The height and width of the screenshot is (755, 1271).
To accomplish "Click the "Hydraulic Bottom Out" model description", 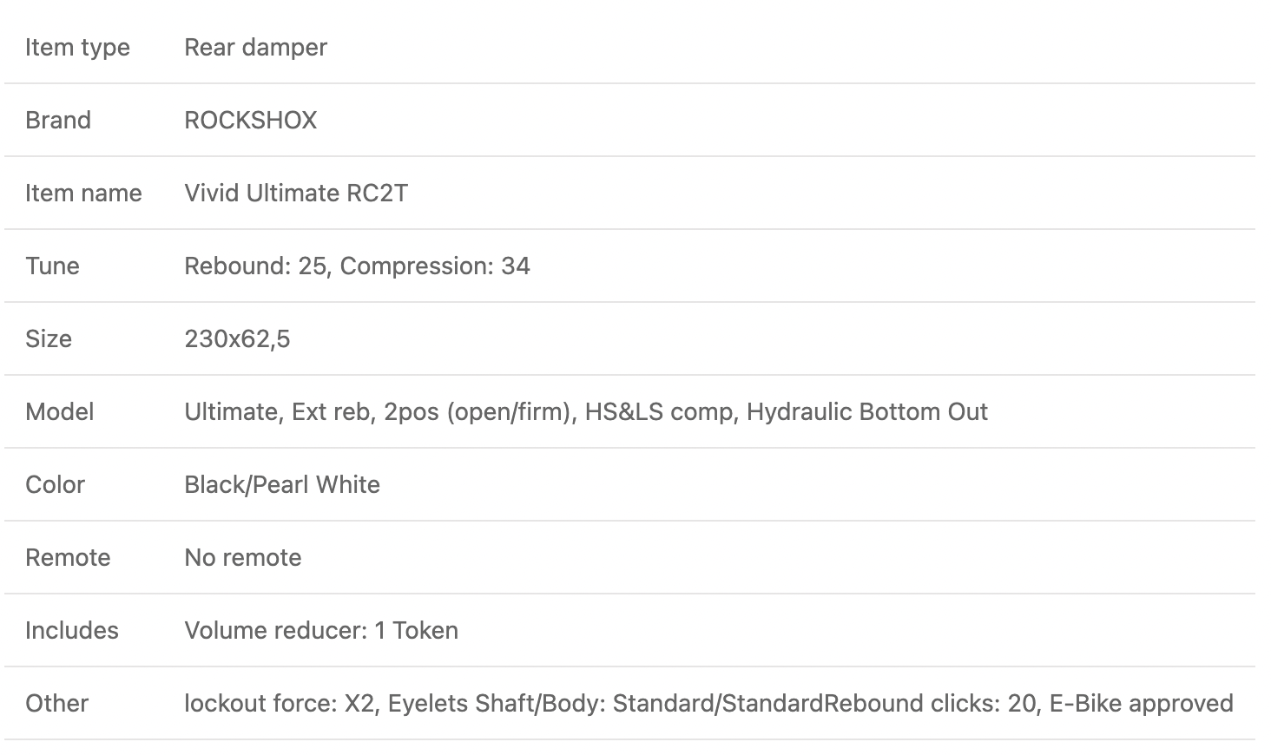I will 866,411.
